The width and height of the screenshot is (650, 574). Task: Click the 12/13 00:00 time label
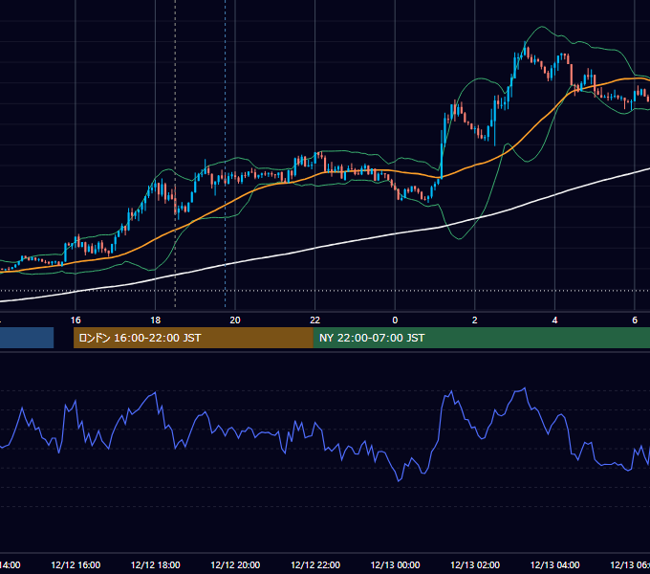click(x=395, y=564)
